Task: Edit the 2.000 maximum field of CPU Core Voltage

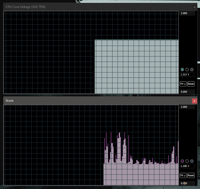Action: tap(187, 13)
